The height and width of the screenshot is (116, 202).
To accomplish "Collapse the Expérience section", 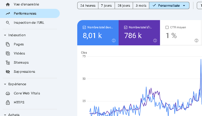I will tap(5, 84).
